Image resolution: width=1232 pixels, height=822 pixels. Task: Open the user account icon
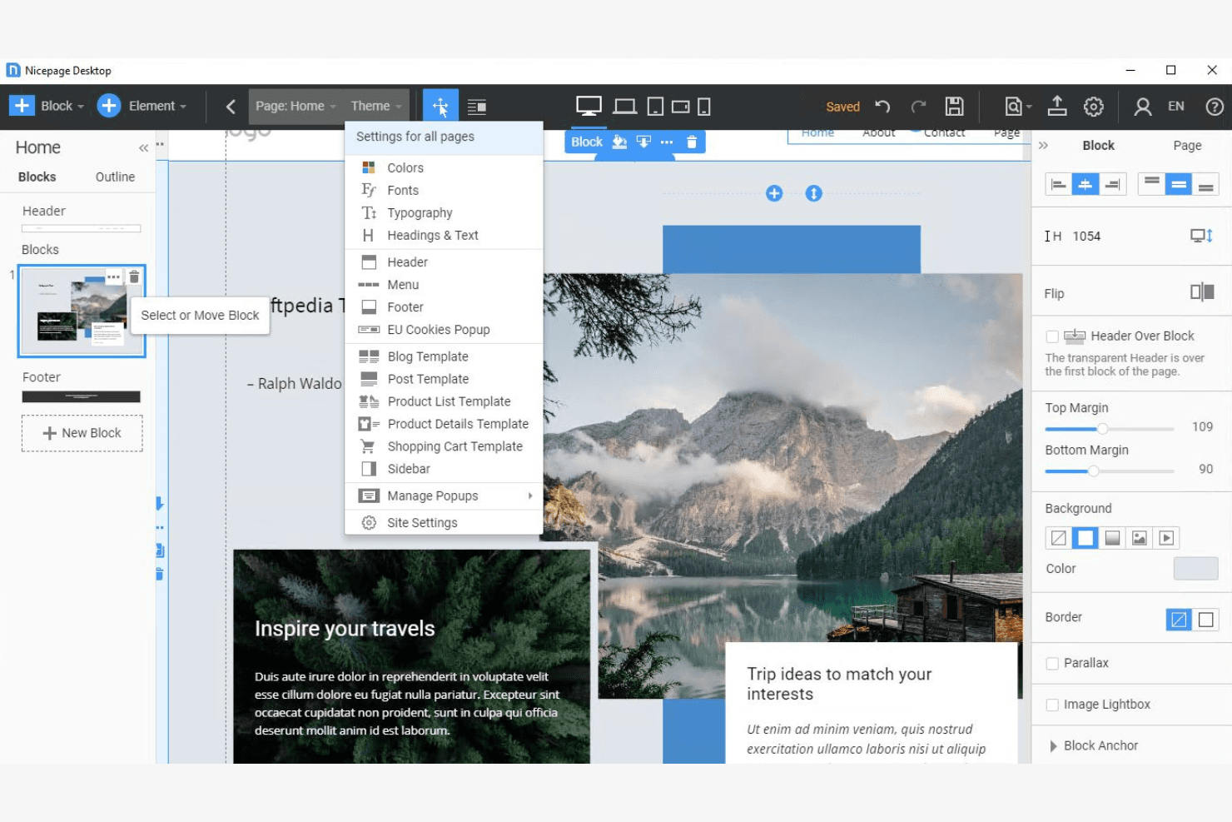[1143, 107]
